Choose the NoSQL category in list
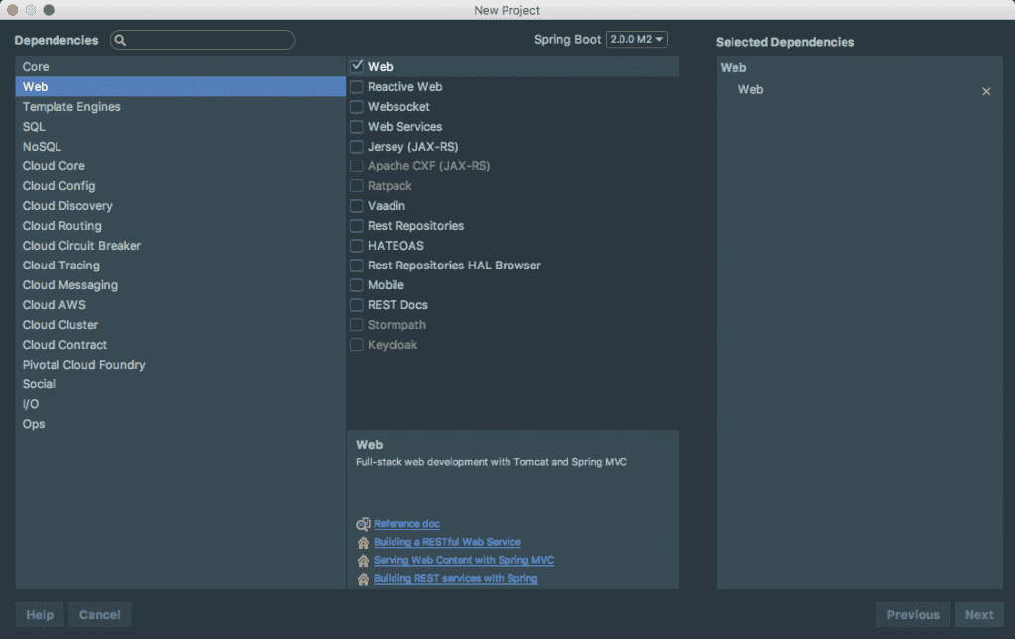Viewport: 1015px width, 639px height. pyautogui.click(x=42, y=147)
